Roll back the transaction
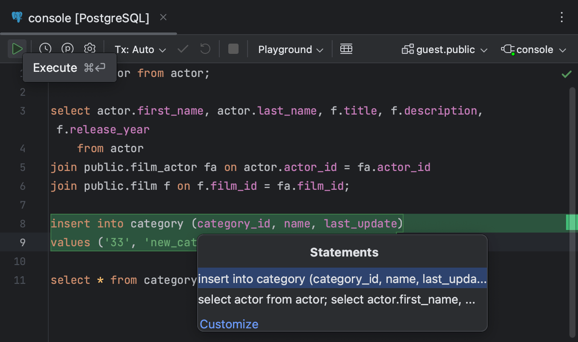This screenshot has width=578, height=342. click(x=205, y=49)
